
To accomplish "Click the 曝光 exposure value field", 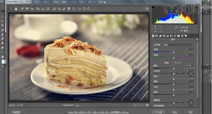I will tap(189, 66).
